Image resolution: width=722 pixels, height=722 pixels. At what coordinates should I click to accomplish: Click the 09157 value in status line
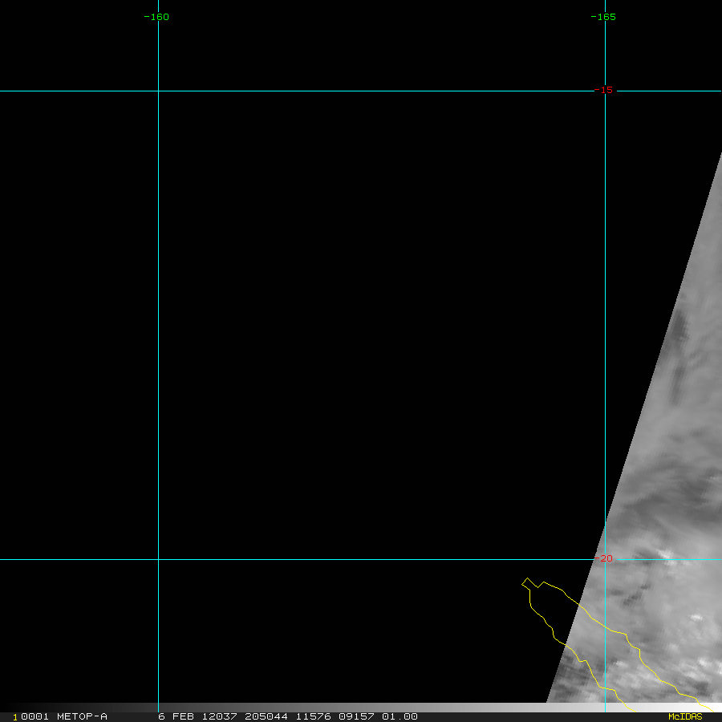tap(355, 716)
